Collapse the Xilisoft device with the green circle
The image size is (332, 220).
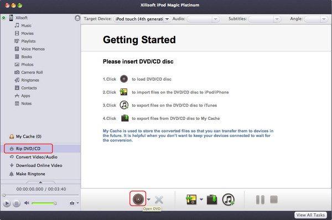tap(4, 18)
